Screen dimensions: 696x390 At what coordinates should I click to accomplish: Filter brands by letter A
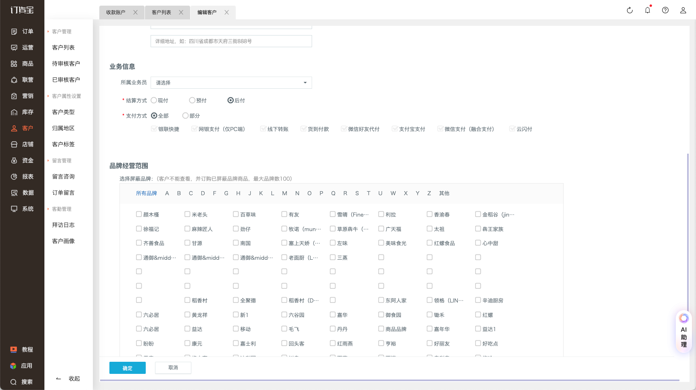[x=167, y=194]
